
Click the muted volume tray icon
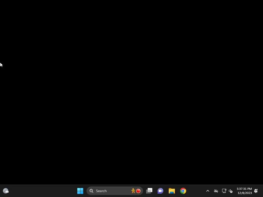click(231, 191)
